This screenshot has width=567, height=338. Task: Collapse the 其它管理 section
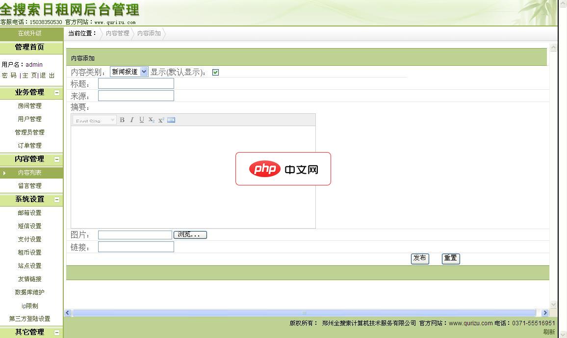pyautogui.click(x=57, y=332)
